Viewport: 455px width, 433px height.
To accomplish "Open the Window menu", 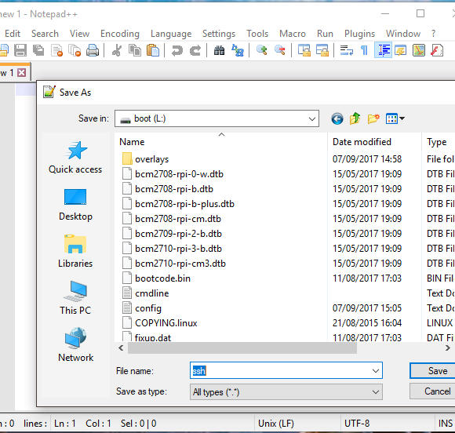I will click(x=403, y=34).
